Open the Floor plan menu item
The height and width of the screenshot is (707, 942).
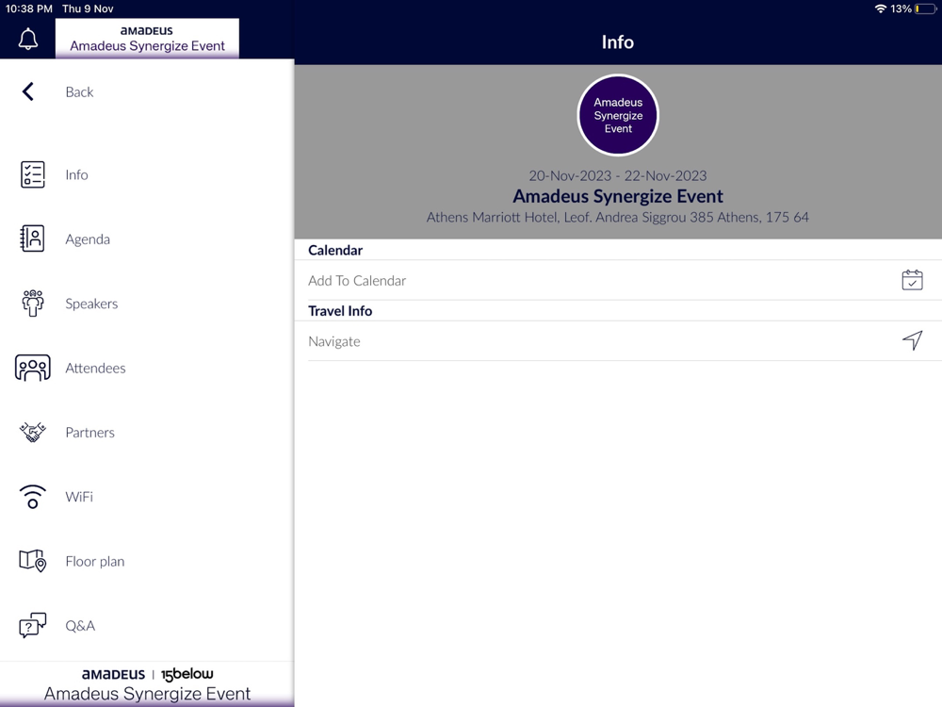click(95, 562)
